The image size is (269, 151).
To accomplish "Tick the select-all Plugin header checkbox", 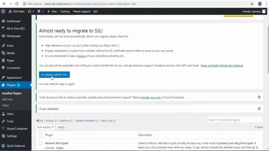I will (40, 135).
